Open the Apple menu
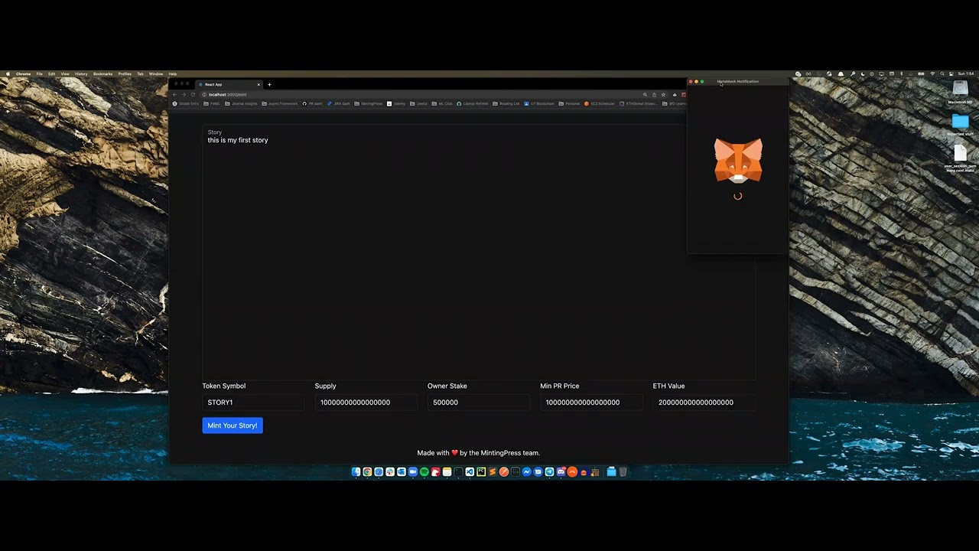The width and height of the screenshot is (979, 551). click(x=8, y=74)
